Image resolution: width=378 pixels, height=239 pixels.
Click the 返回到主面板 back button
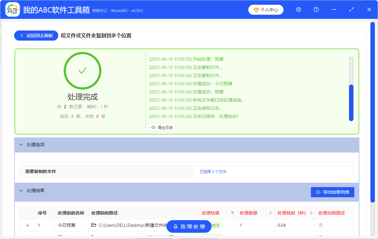point(36,35)
